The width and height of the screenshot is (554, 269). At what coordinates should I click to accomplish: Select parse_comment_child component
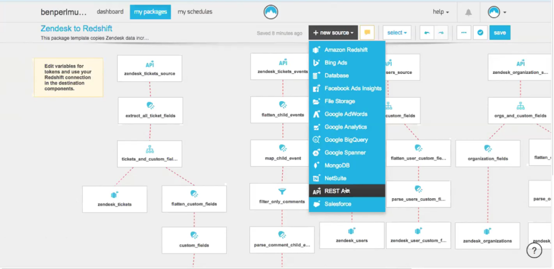(x=282, y=240)
